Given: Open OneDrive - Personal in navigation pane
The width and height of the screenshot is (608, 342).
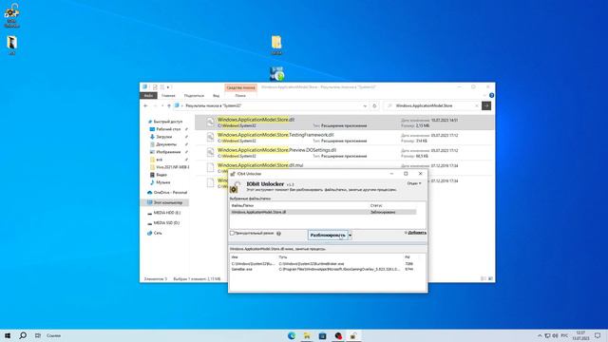Looking at the screenshot, I should click(170, 192).
